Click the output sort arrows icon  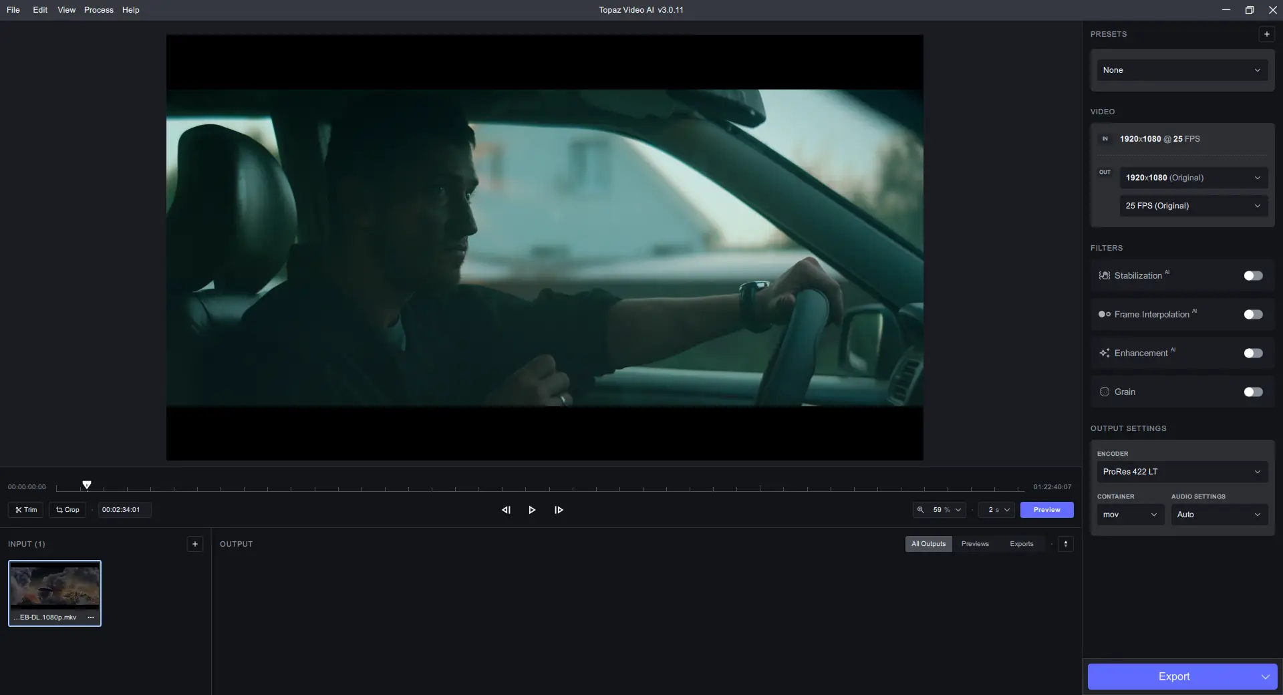click(x=1065, y=544)
